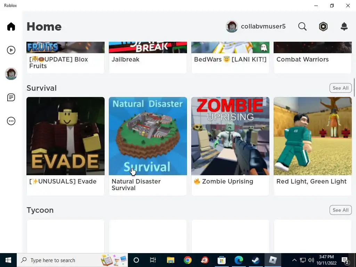
Task: Launch Microsoft Edge from taskbar
Action: (x=238, y=260)
